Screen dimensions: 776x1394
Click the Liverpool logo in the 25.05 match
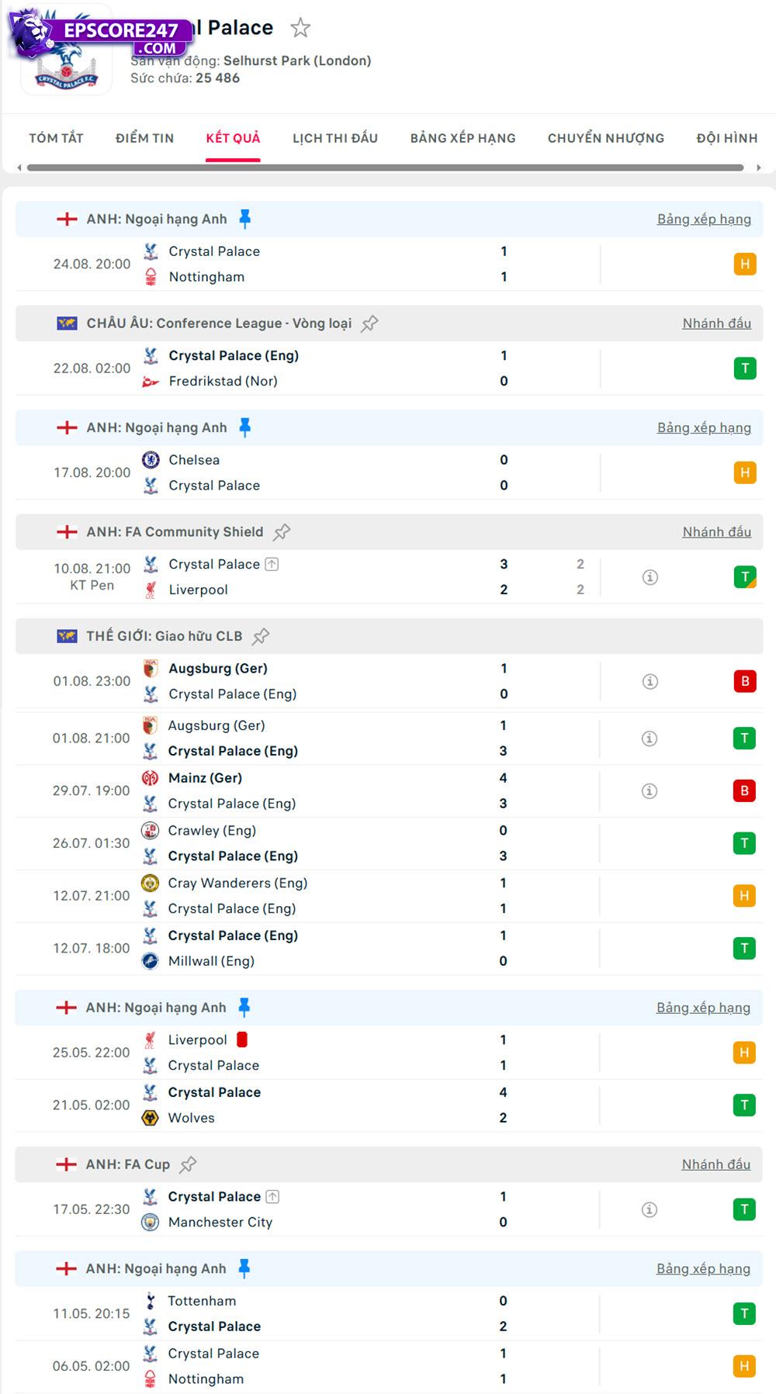(149, 1039)
